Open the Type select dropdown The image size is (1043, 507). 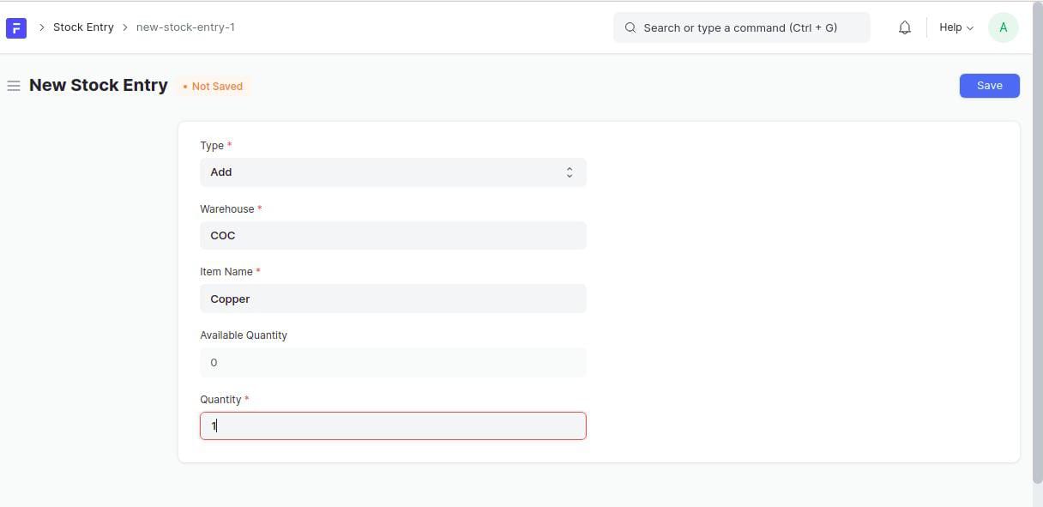point(393,172)
